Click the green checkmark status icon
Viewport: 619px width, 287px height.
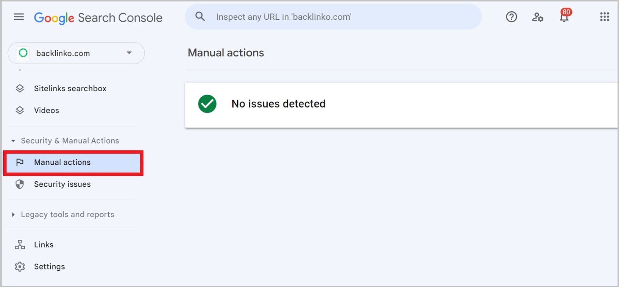click(207, 104)
